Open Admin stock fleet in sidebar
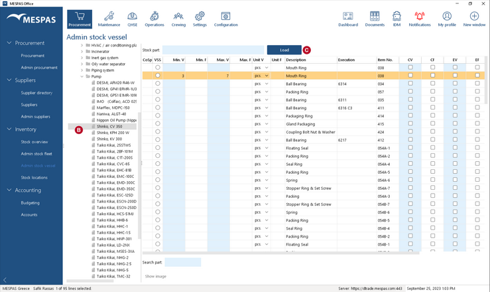The height and width of the screenshot is (292, 490). click(x=36, y=154)
